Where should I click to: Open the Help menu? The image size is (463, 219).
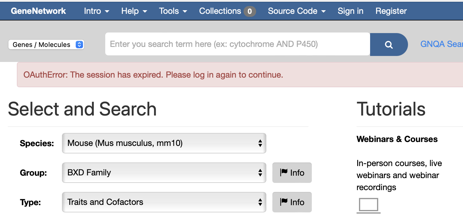click(134, 11)
